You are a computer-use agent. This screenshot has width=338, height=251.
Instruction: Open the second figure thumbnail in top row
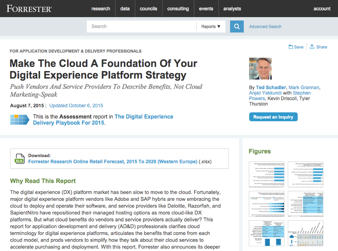(305, 174)
